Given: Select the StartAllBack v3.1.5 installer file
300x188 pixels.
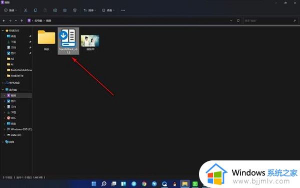Looking at the screenshot, I should tap(68, 41).
